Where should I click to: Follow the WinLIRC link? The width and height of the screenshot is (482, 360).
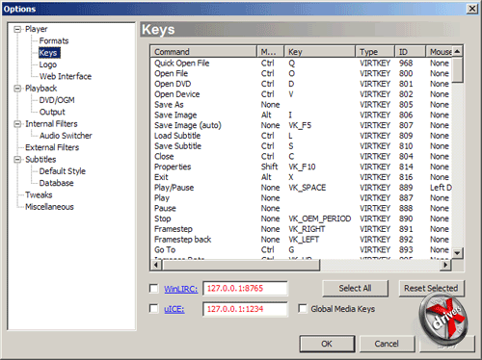(180, 289)
